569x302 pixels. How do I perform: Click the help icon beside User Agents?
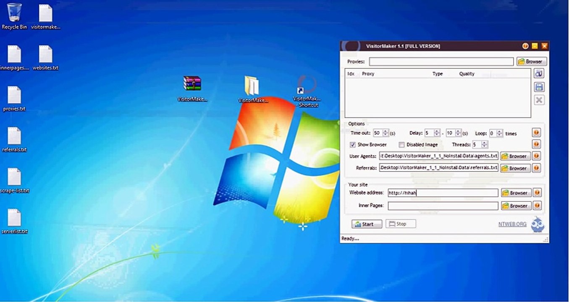tap(536, 156)
